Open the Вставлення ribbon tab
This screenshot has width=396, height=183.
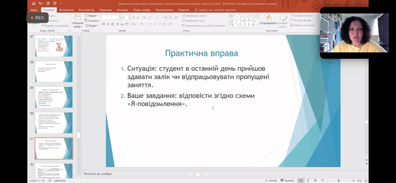tap(67, 10)
